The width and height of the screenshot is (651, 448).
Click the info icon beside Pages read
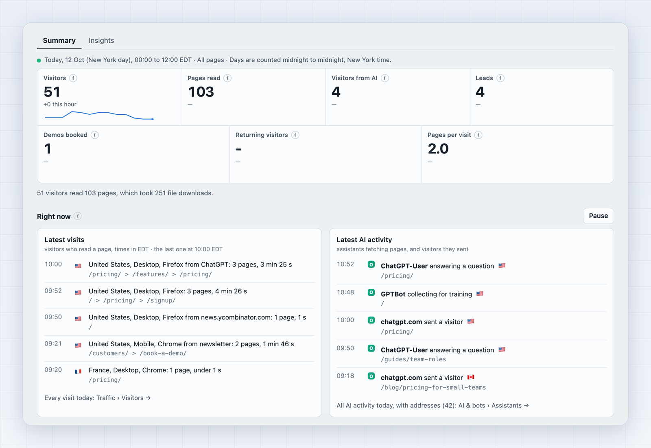(227, 78)
